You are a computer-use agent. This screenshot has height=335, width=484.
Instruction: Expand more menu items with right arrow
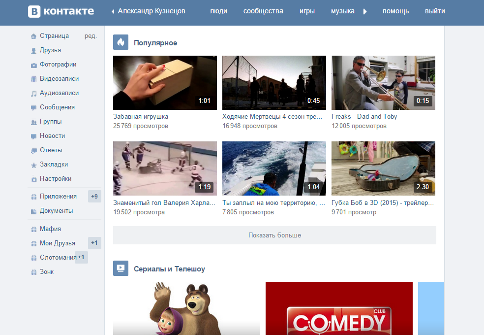(x=365, y=11)
